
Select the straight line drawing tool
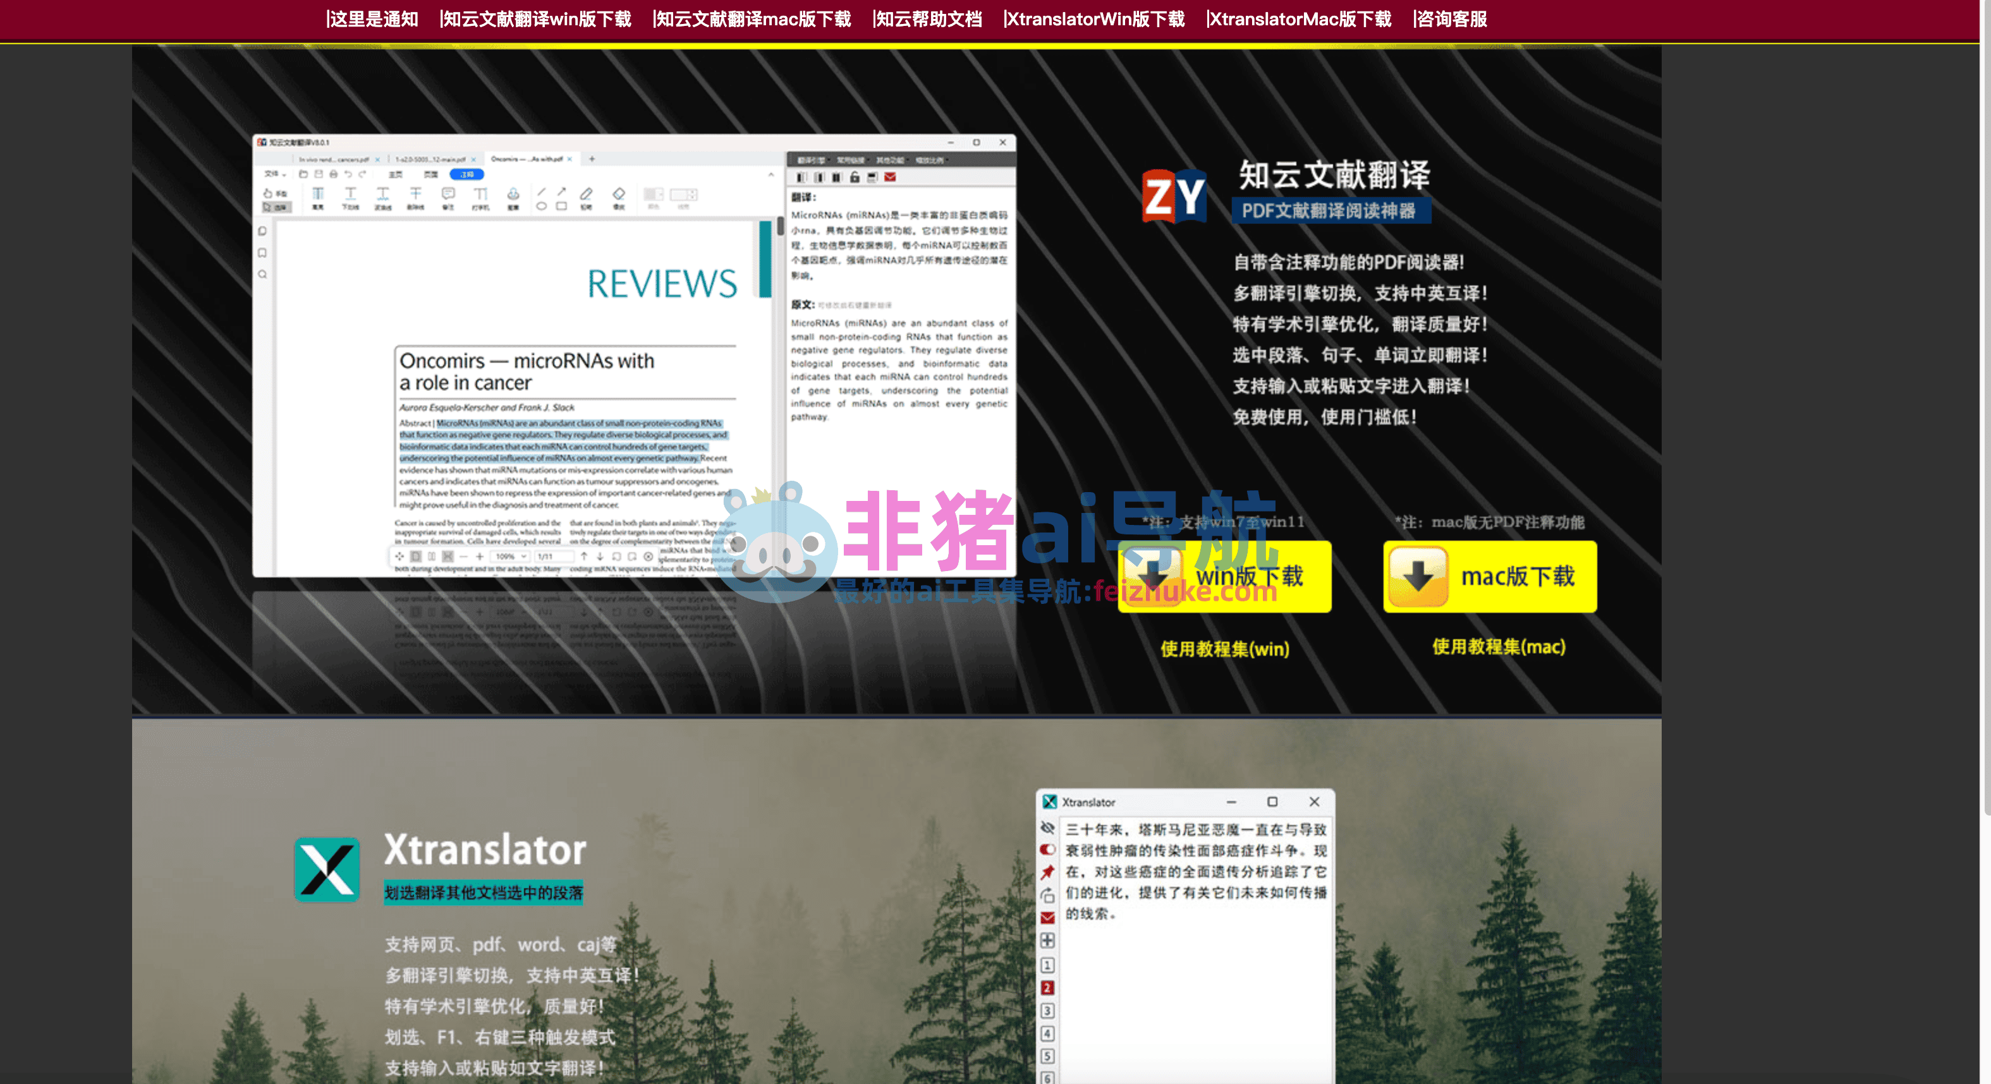(541, 191)
